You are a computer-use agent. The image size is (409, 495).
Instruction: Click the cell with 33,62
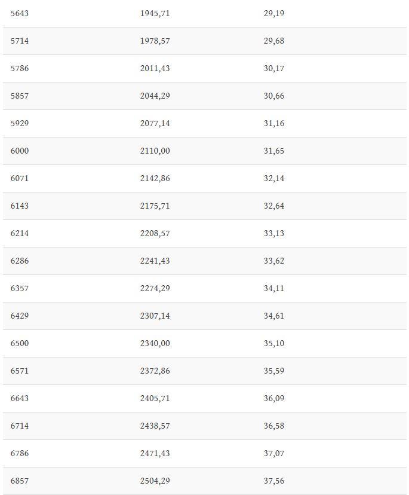(x=273, y=261)
